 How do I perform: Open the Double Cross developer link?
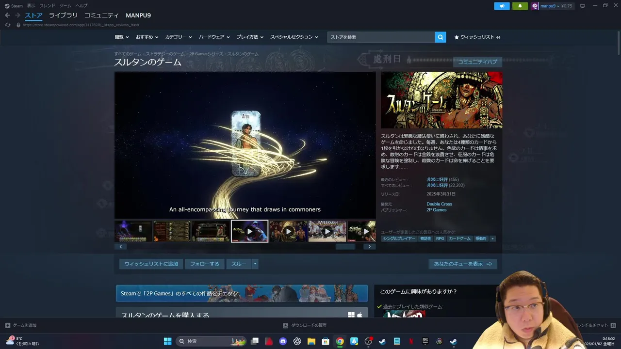click(439, 204)
